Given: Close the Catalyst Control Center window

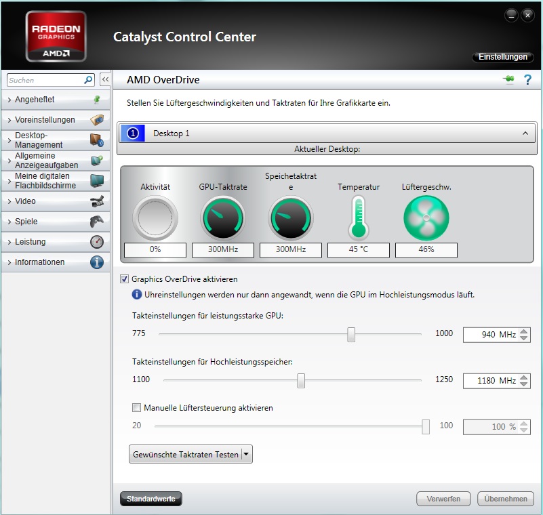Looking at the screenshot, I should pos(528,15).
